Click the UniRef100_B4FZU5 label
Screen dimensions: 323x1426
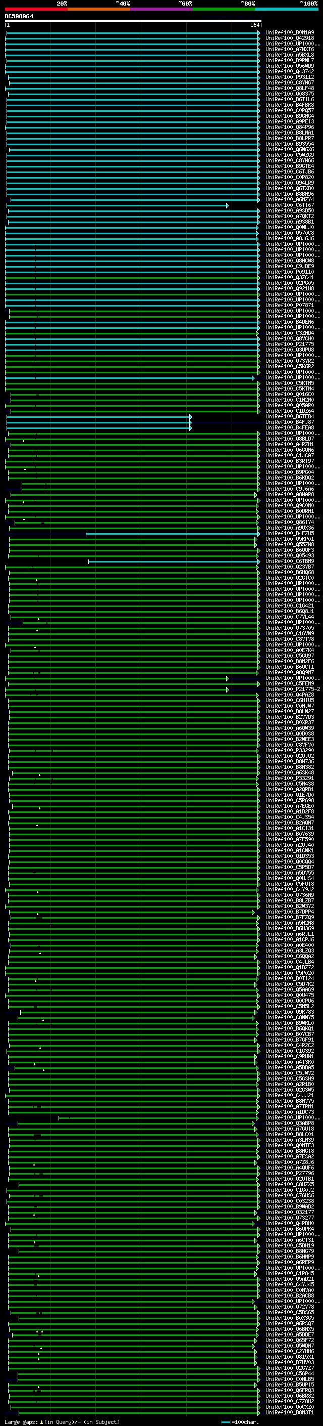click(289, 534)
